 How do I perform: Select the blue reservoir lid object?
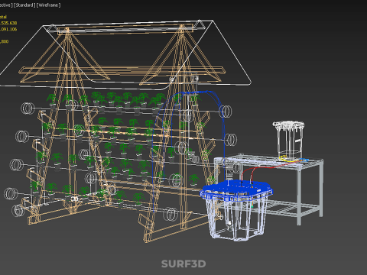[x=236, y=189]
